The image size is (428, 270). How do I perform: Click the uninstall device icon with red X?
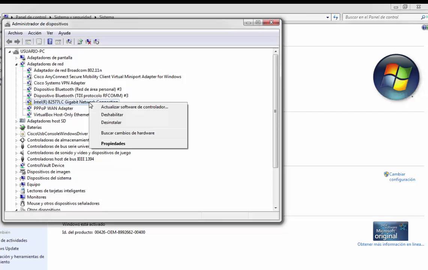pyautogui.click(x=88, y=42)
